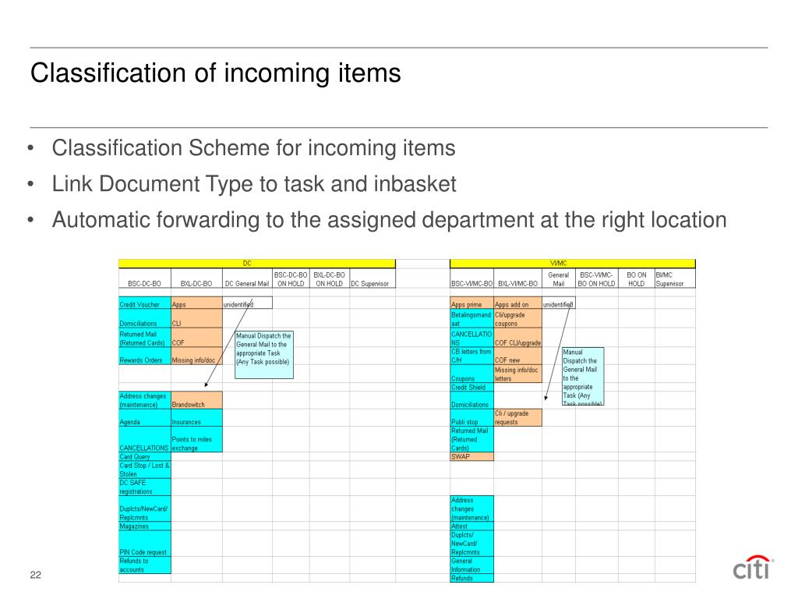Image resolution: width=798 pixels, height=599 pixels.
Task: Click the 'BSC-DC-BO ON HOLD' column header
Action: [291, 279]
